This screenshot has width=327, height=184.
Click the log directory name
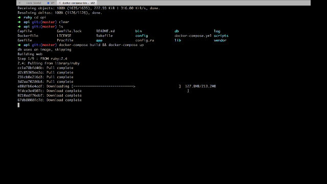pos(217,31)
